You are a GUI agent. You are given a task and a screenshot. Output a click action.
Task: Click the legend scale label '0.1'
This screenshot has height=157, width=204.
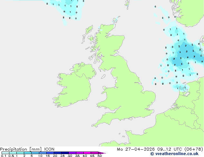[4, 156]
